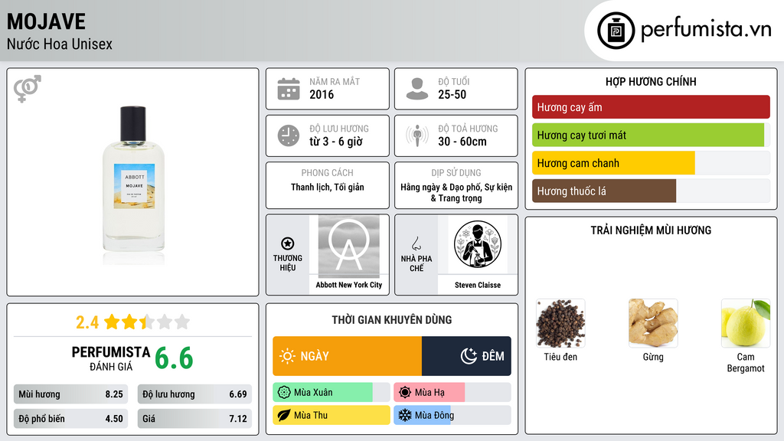
Task: Open the Steven Claisse perfumer portrait
Action: (x=478, y=244)
